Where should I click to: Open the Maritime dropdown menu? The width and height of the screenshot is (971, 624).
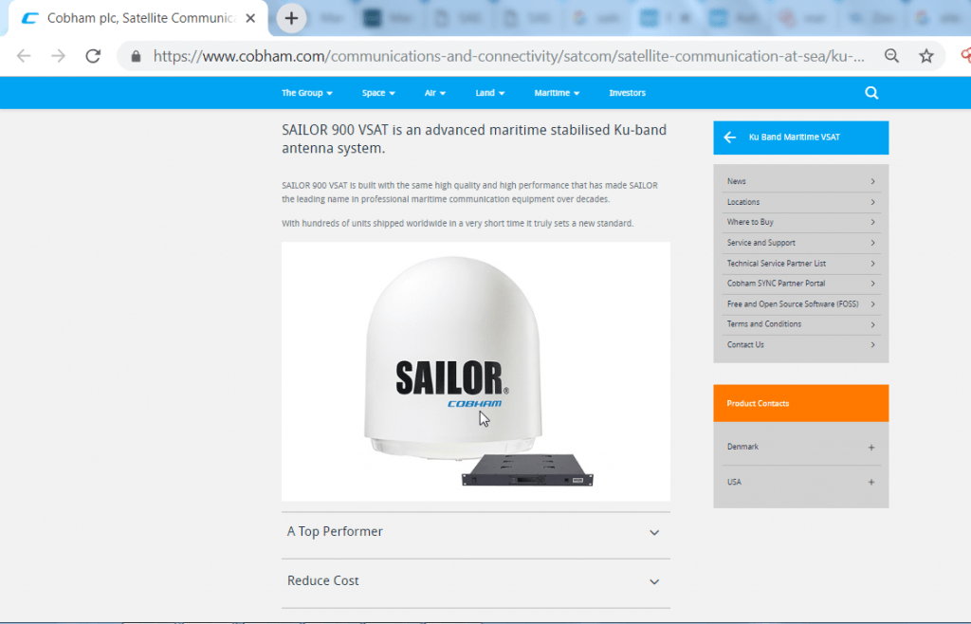(557, 93)
